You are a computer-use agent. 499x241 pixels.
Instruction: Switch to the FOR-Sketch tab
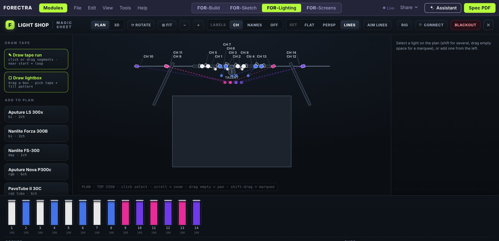tap(243, 8)
